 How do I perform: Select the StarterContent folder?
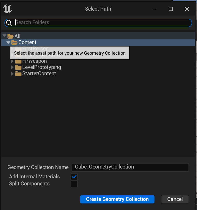(x=39, y=74)
